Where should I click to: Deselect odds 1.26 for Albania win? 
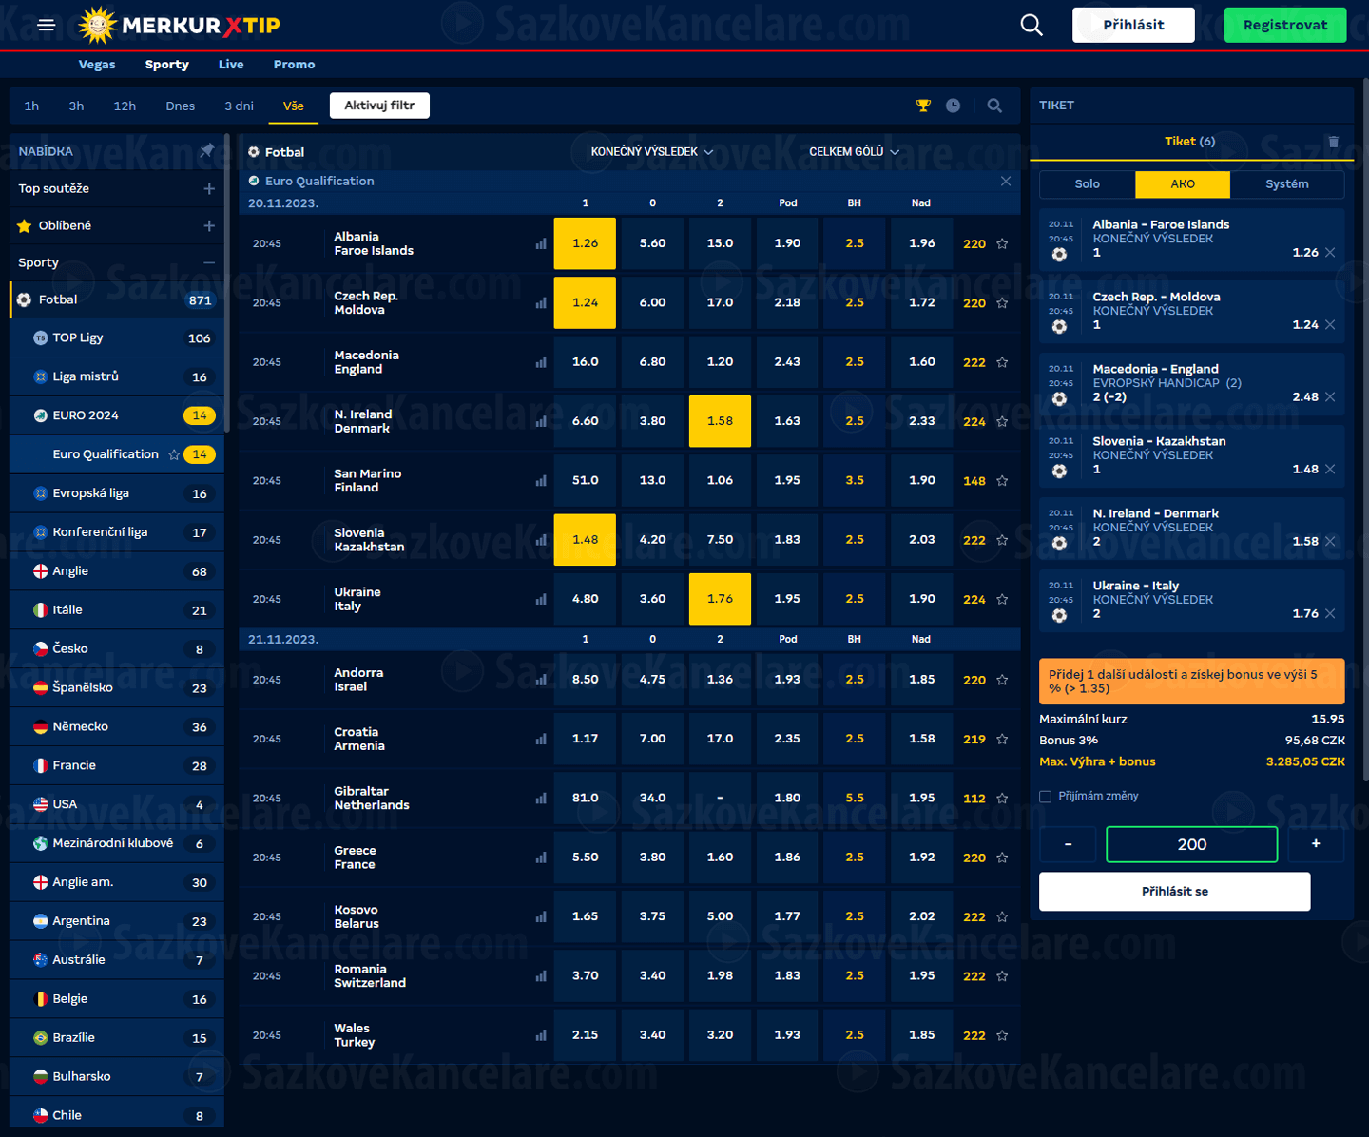pyautogui.click(x=585, y=243)
